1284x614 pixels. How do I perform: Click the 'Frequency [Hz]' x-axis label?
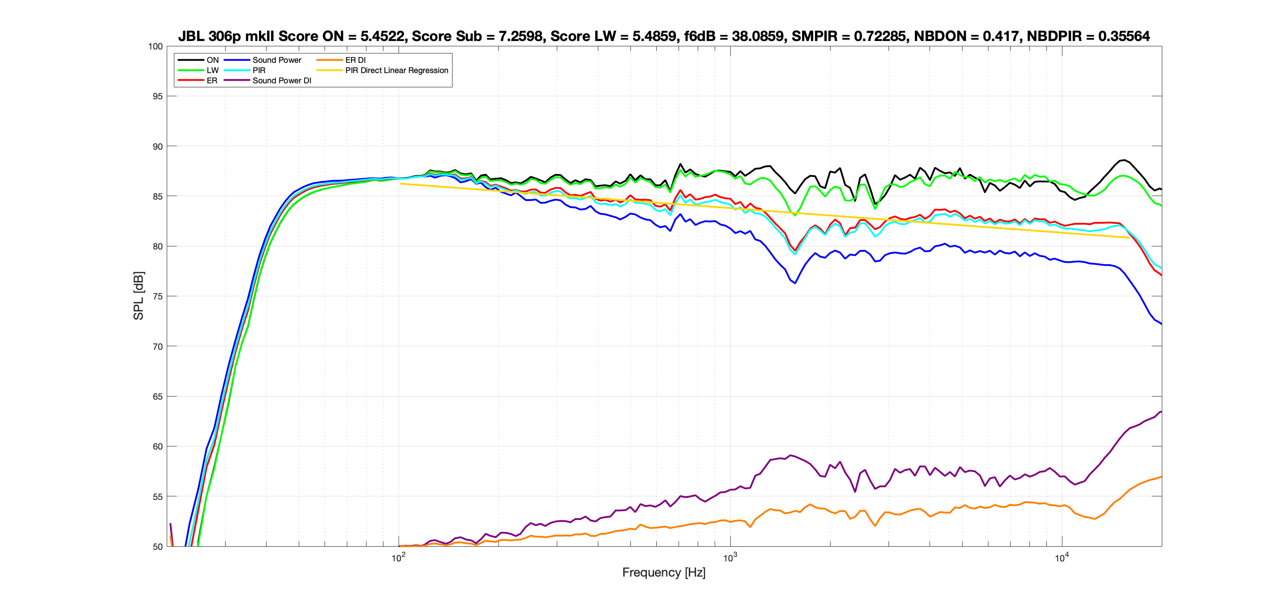664,572
